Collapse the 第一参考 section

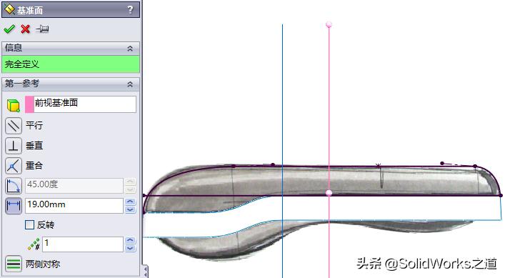point(130,84)
